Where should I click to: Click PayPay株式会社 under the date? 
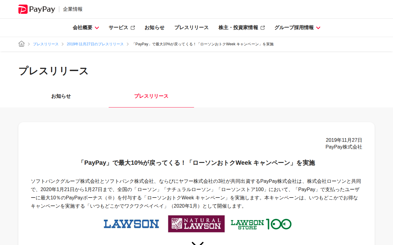344,147
